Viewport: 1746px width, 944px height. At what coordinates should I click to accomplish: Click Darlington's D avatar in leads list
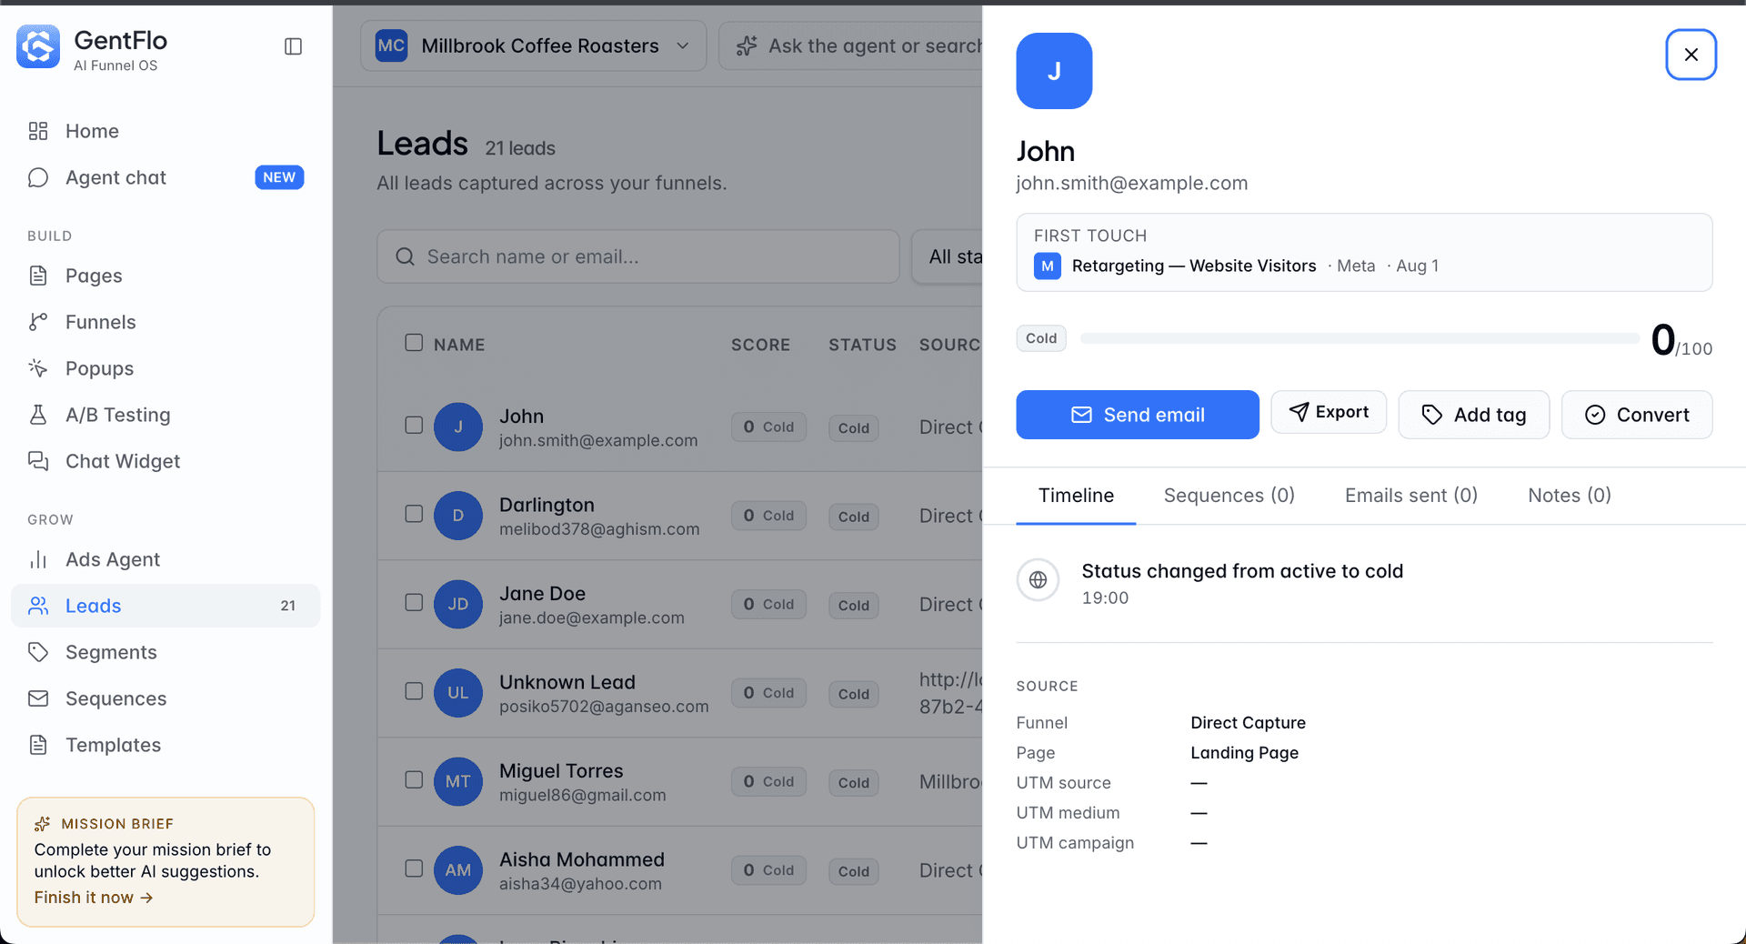pyautogui.click(x=458, y=516)
